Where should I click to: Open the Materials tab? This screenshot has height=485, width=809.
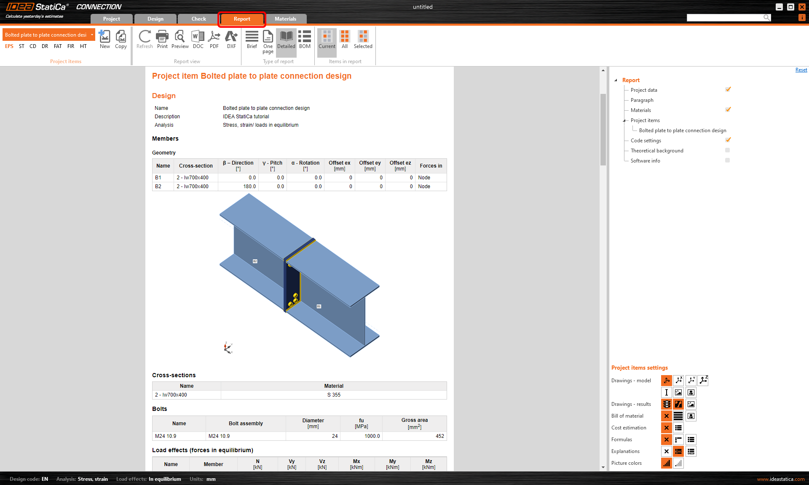click(x=285, y=19)
